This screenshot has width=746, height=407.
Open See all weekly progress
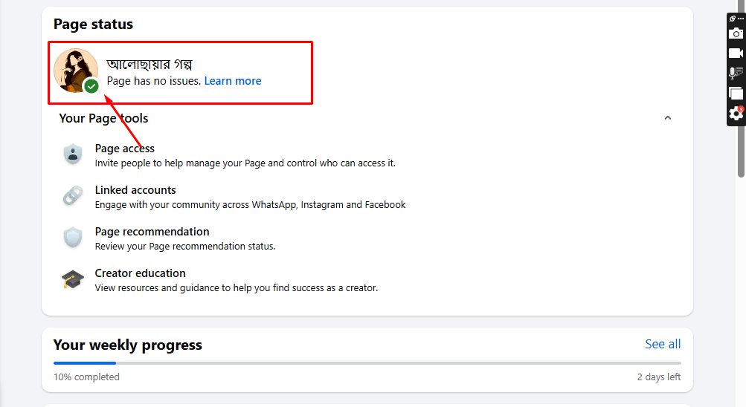coord(663,344)
